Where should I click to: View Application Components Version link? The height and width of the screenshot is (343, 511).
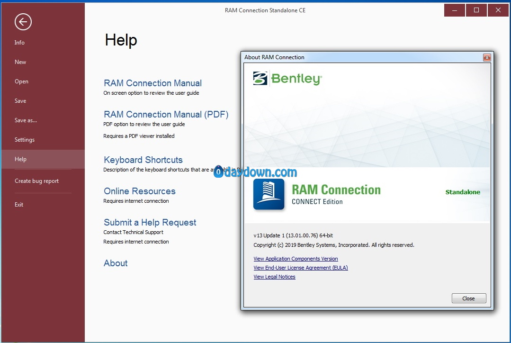[296, 259]
